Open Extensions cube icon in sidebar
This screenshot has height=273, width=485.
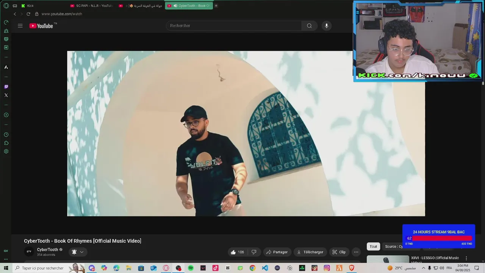click(6, 143)
